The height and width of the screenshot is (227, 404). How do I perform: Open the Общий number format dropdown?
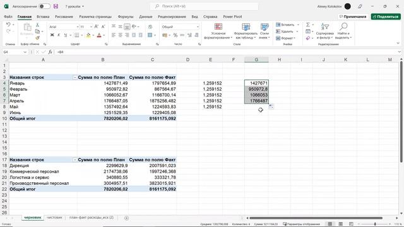click(198, 26)
